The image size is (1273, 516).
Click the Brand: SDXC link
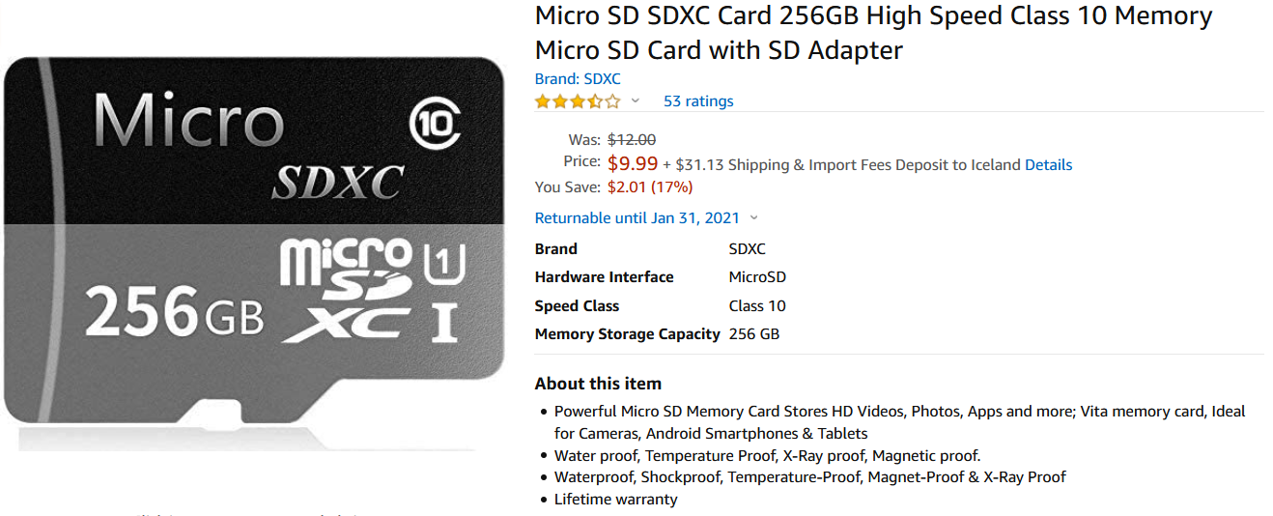click(x=578, y=79)
